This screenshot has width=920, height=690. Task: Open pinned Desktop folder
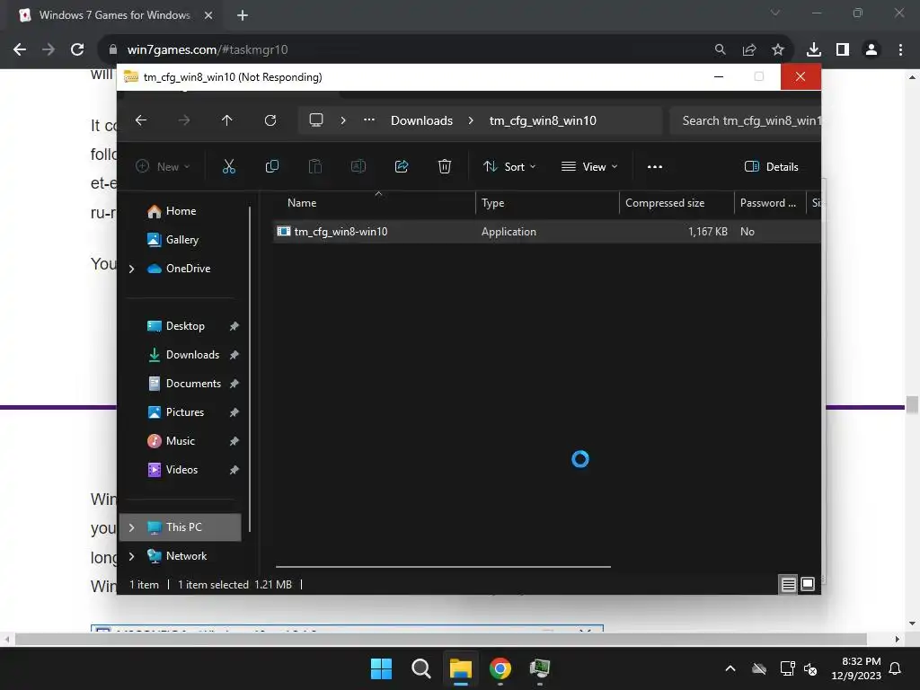[x=181, y=326]
